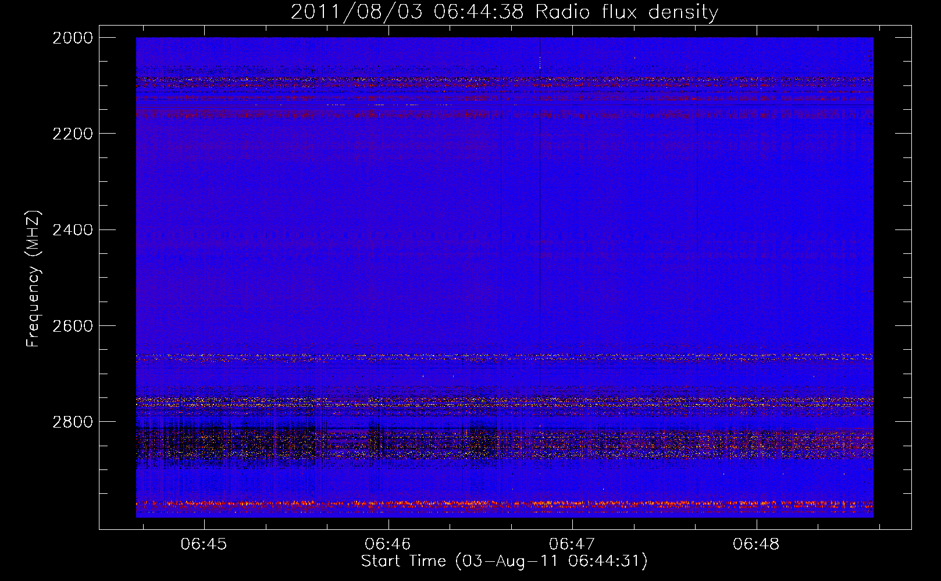941x581 pixels.
Task: Click the 'Frequency (MHZ)' axis title
Action: click(34, 279)
